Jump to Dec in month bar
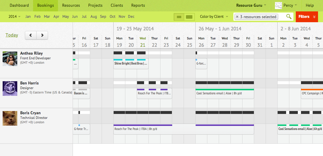The height and width of the screenshot is (156, 323). (131, 17)
